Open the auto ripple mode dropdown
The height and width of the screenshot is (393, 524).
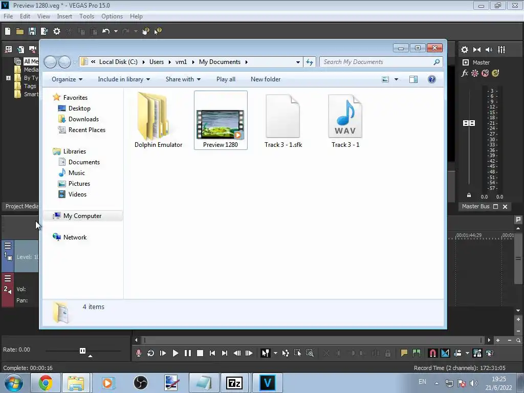pyautogui.click(x=467, y=353)
